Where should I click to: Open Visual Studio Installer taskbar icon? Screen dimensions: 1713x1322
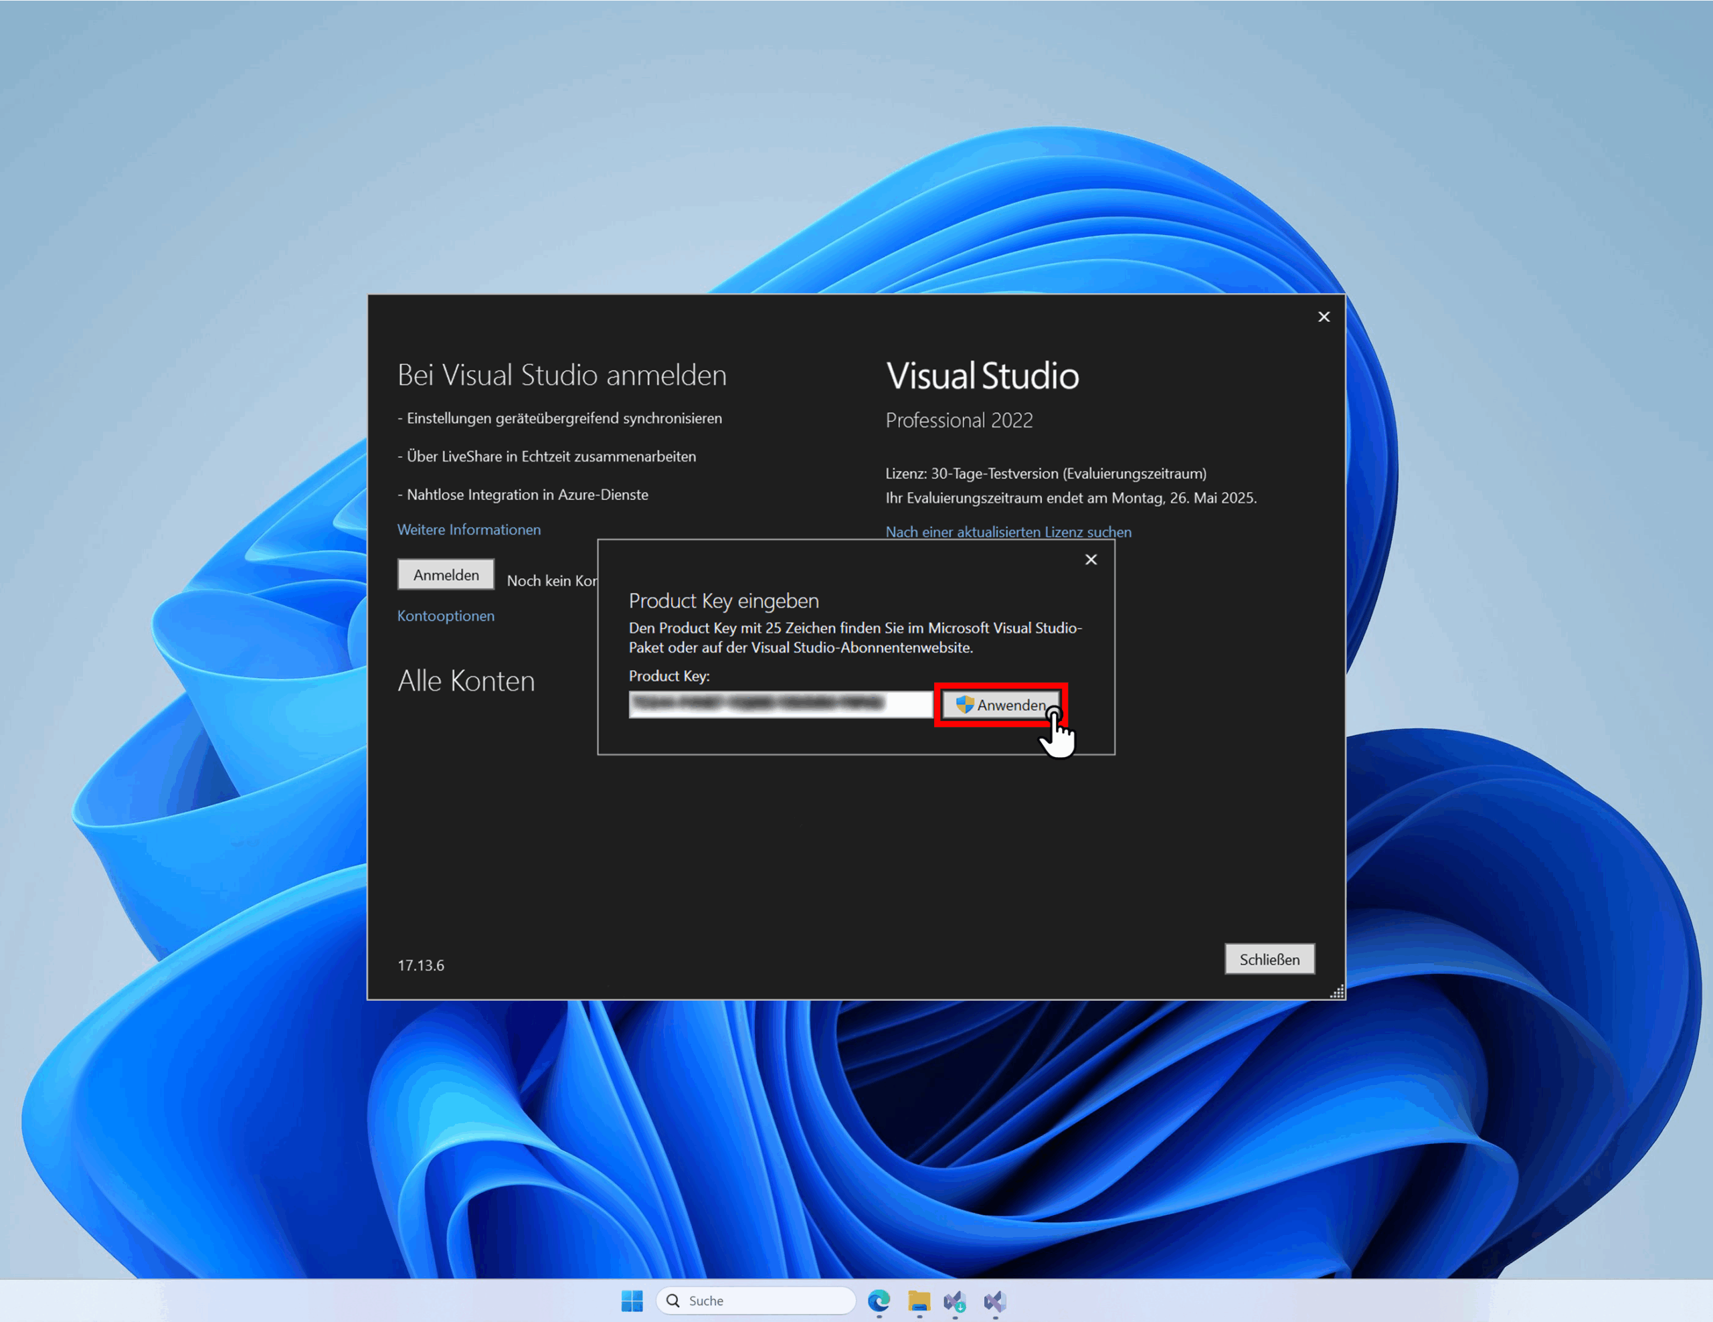tap(955, 1301)
